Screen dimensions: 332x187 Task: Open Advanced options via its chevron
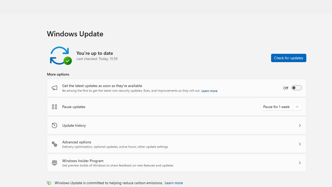click(x=300, y=144)
